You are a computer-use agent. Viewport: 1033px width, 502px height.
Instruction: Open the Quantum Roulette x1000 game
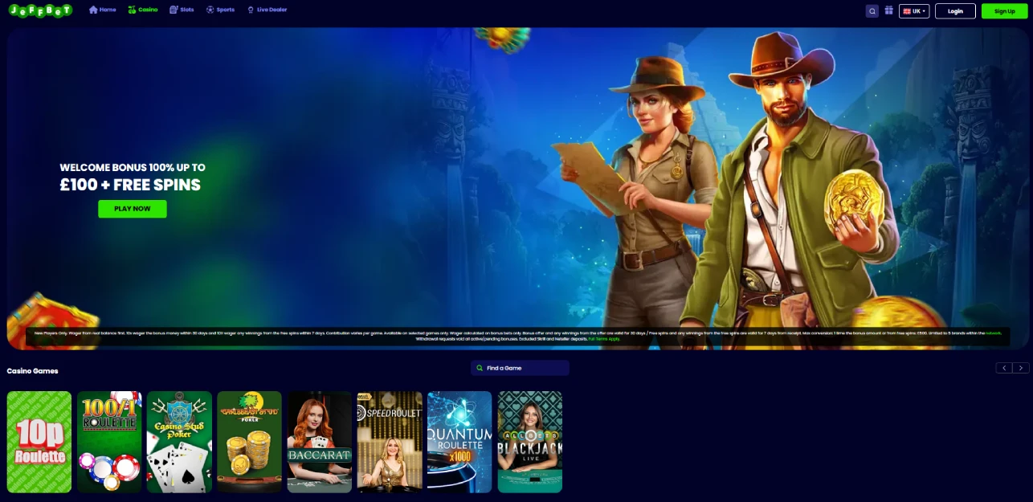(x=459, y=442)
